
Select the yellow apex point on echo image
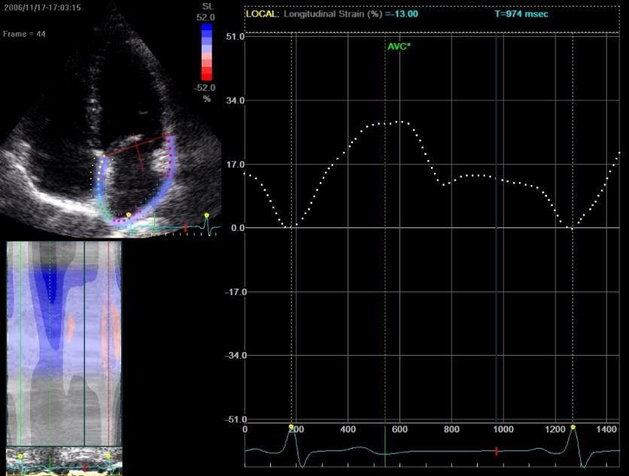pyautogui.click(x=129, y=215)
